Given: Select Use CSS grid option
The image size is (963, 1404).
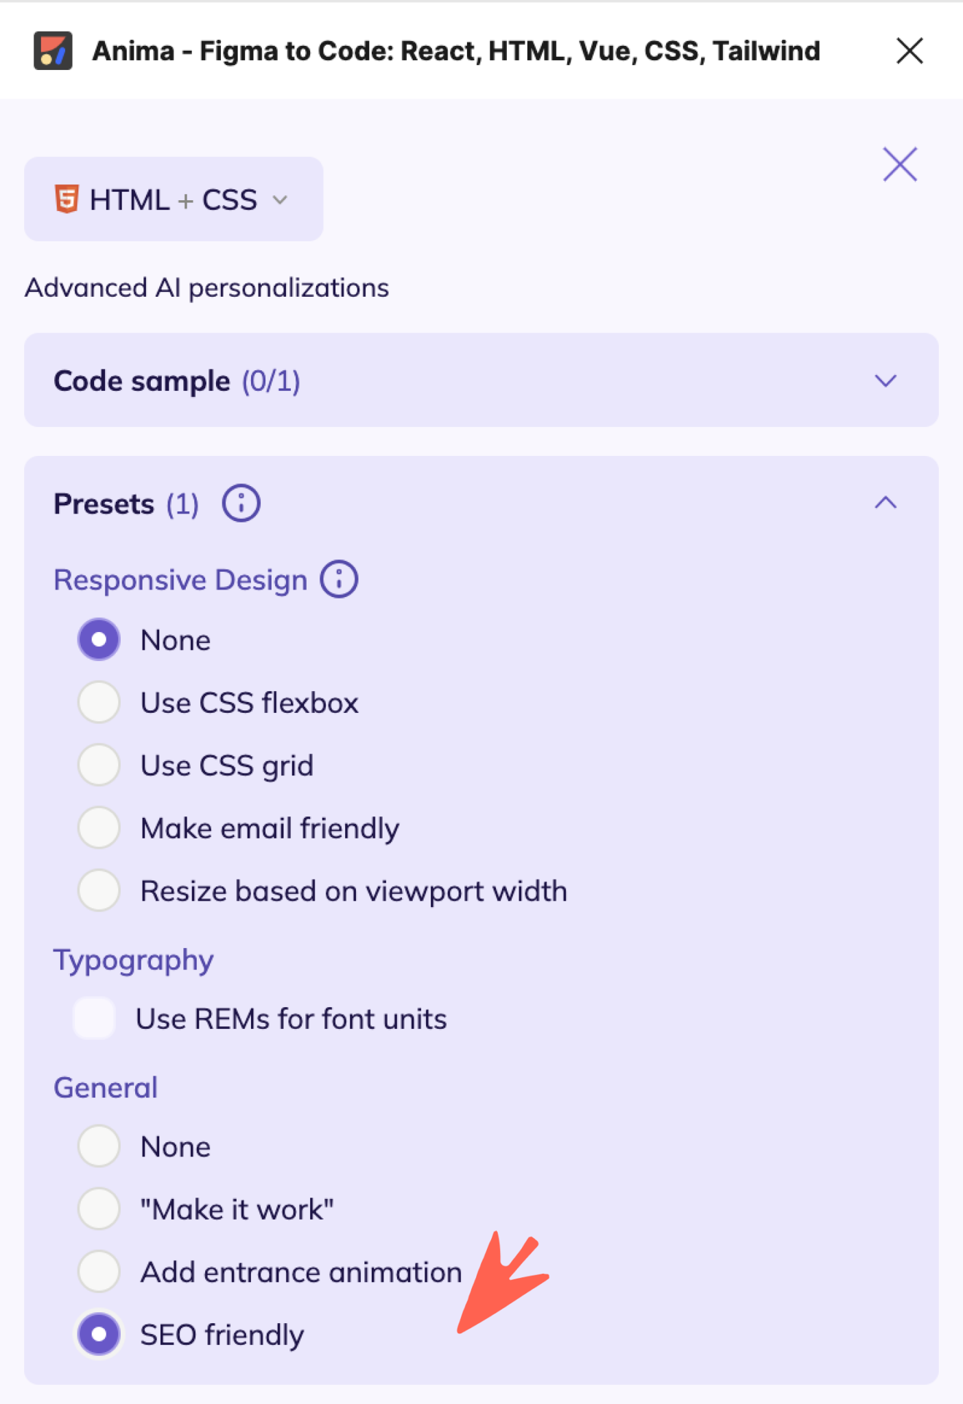Looking at the screenshot, I should click(x=98, y=764).
